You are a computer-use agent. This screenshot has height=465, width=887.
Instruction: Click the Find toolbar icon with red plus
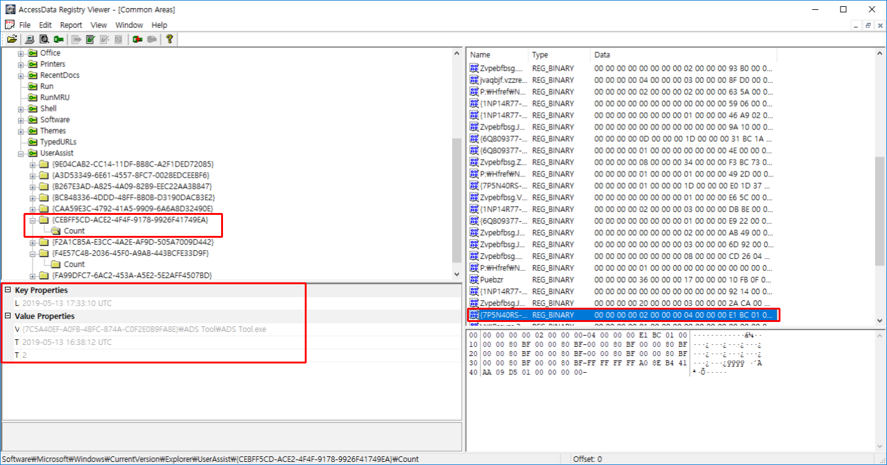pos(138,39)
